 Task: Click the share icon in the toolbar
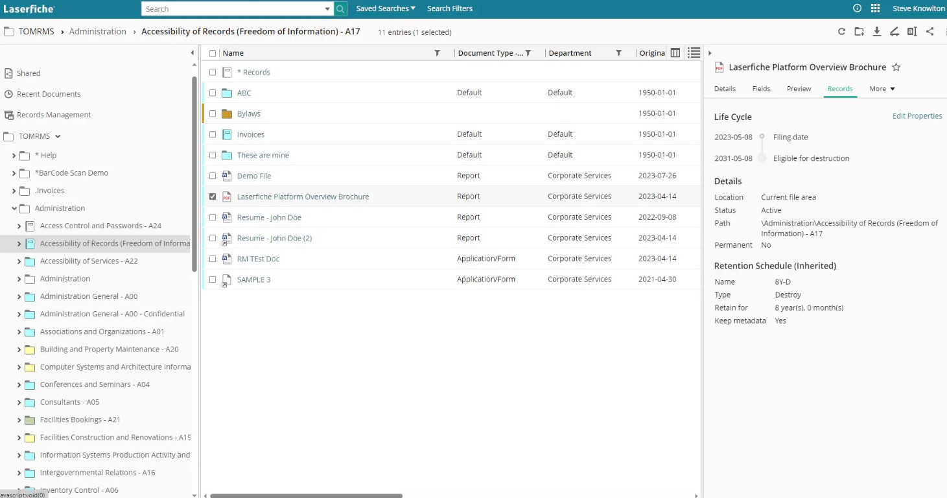click(x=929, y=32)
